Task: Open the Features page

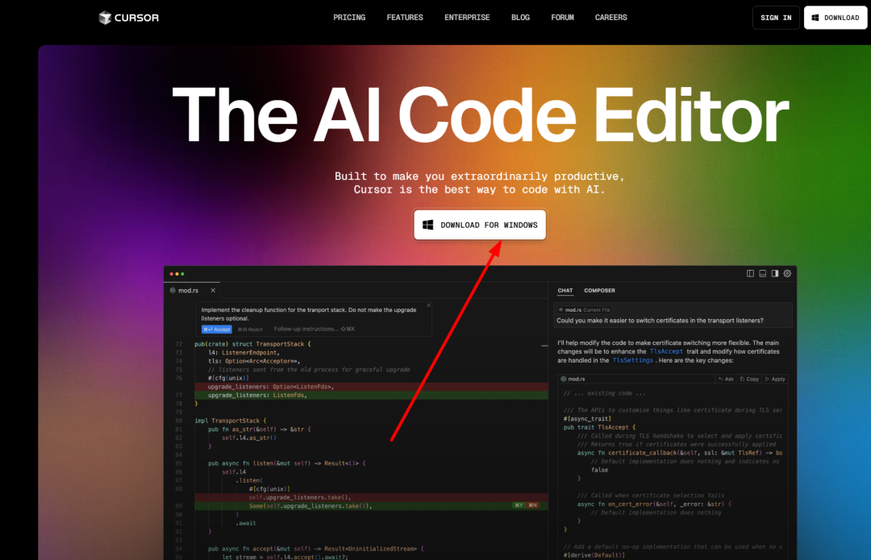Action: [405, 18]
